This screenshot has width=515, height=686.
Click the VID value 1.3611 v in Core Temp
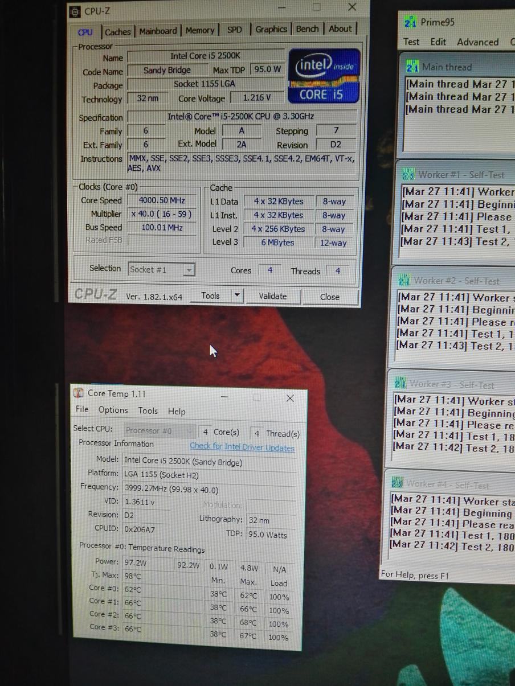pos(146,502)
